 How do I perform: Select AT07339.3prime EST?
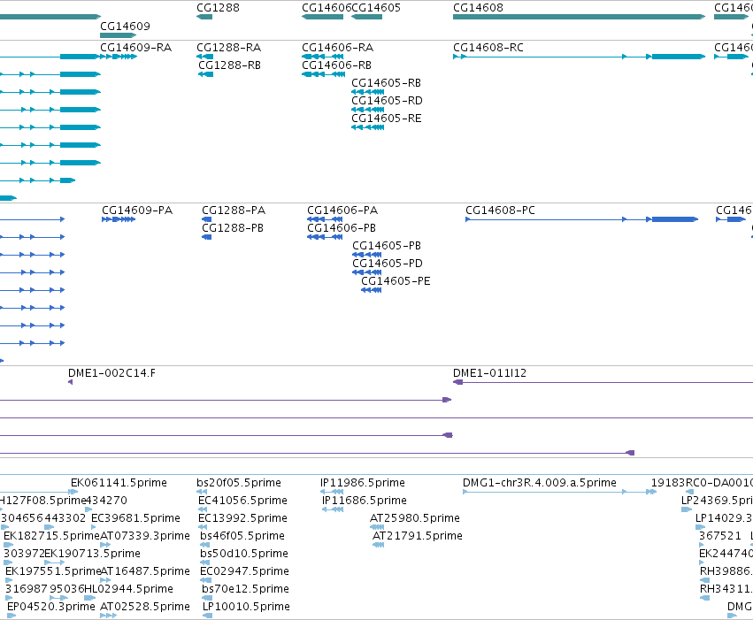[105, 545]
